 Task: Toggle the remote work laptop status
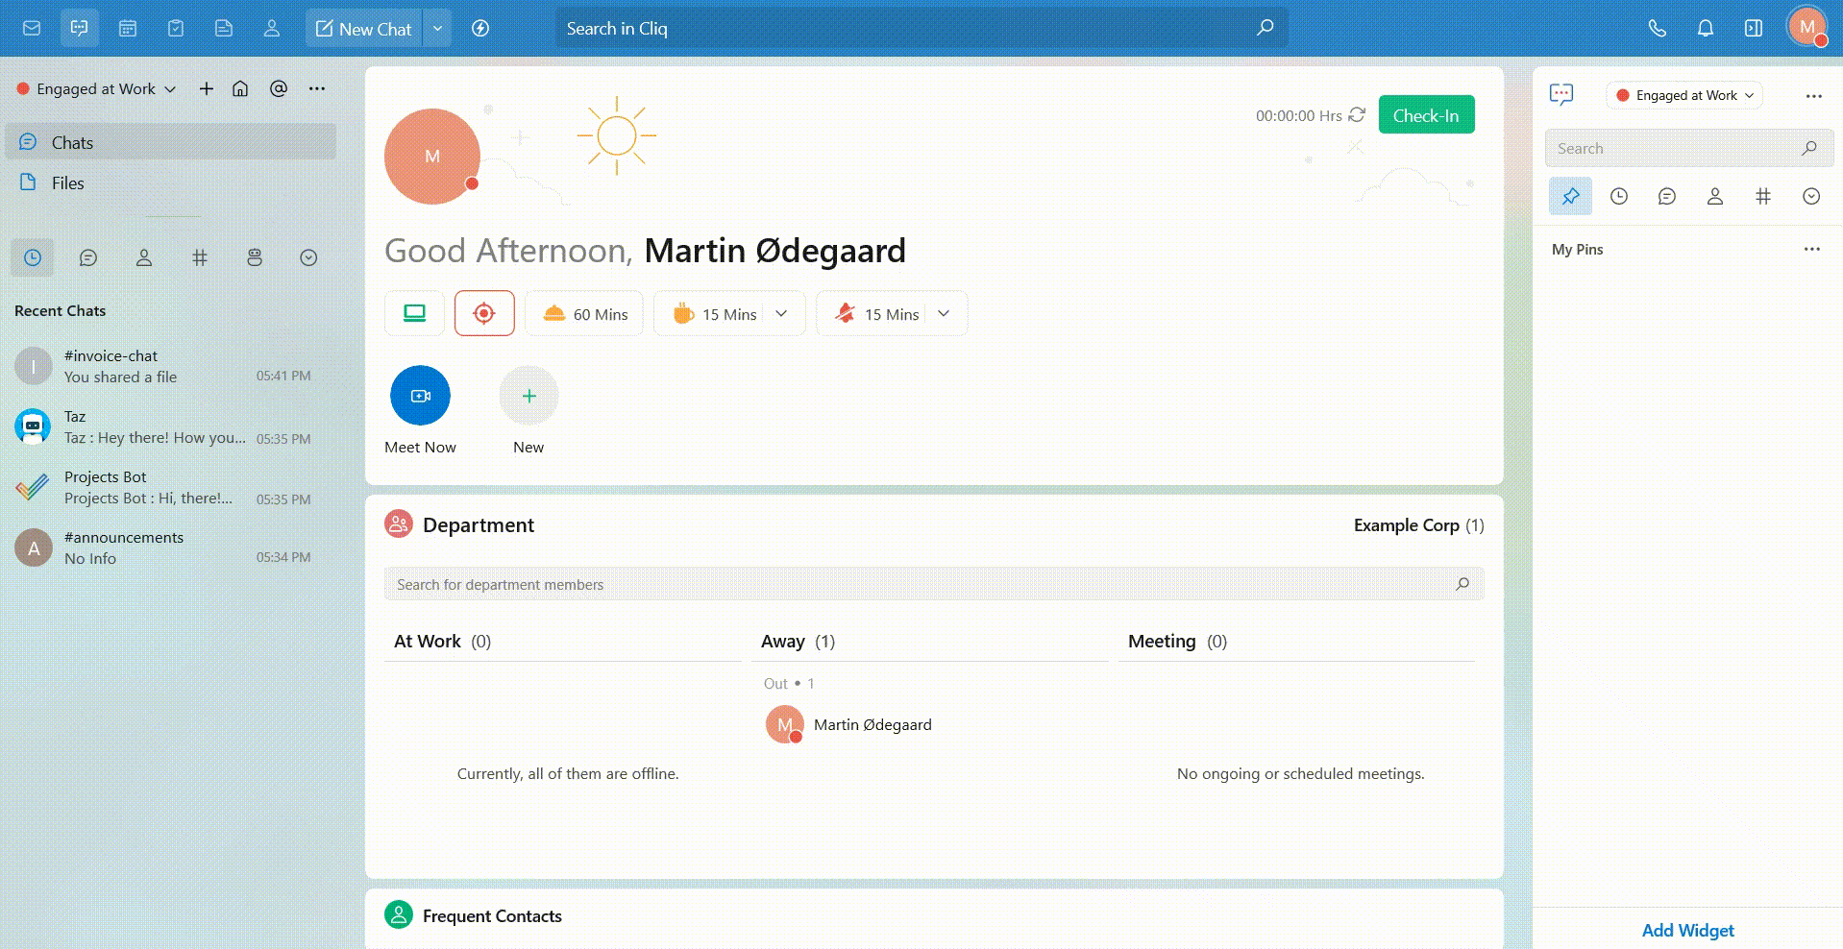(414, 313)
